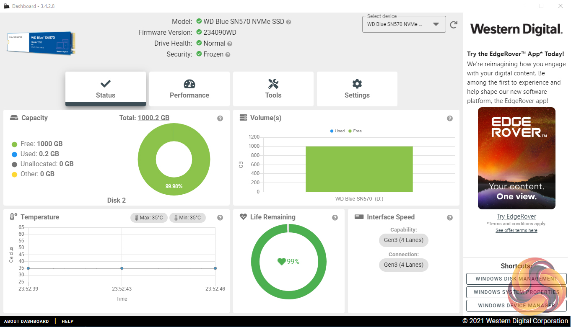Click the Interface Speed help icon

click(450, 218)
